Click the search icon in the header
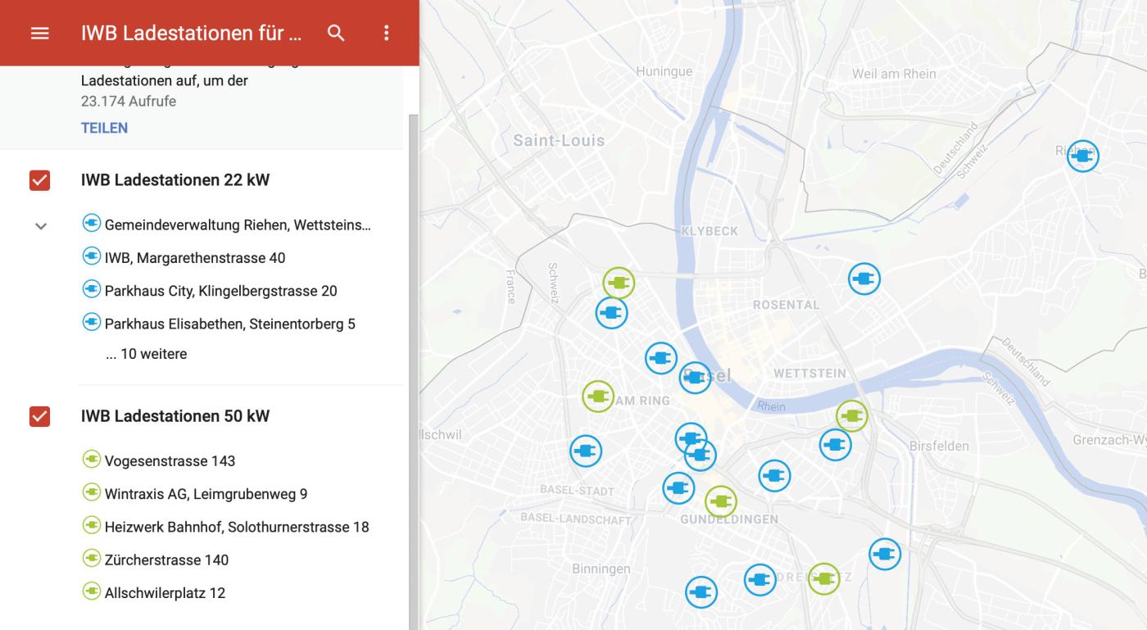The height and width of the screenshot is (630, 1147). (x=336, y=33)
